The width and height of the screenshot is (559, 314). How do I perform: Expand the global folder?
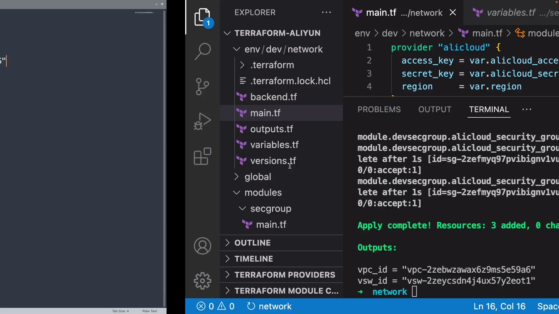pyautogui.click(x=258, y=177)
